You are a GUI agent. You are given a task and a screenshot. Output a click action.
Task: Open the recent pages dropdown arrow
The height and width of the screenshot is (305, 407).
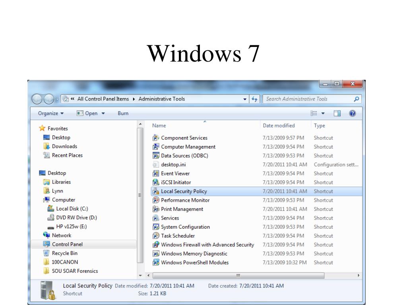(x=57, y=99)
